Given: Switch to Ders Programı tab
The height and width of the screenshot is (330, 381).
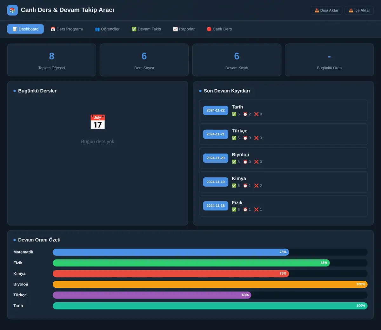Looking at the screenshot, I should pos(67,29).
